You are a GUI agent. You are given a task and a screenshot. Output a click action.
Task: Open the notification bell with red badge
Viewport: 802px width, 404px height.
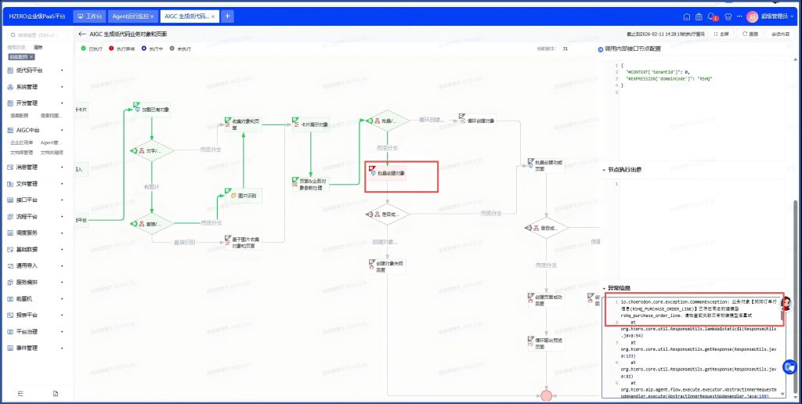point(712,16)
